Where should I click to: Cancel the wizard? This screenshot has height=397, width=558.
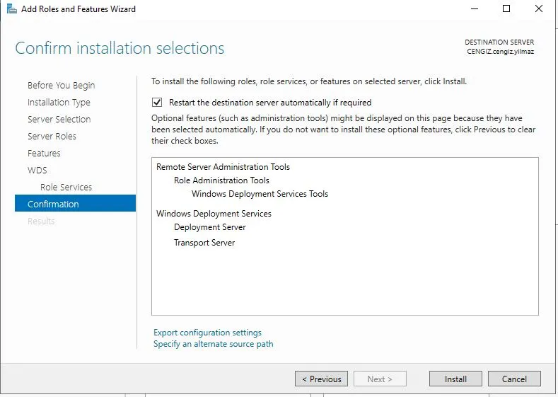click(x=514, y=379)
